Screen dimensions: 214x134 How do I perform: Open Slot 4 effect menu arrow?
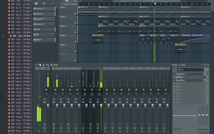174,83
